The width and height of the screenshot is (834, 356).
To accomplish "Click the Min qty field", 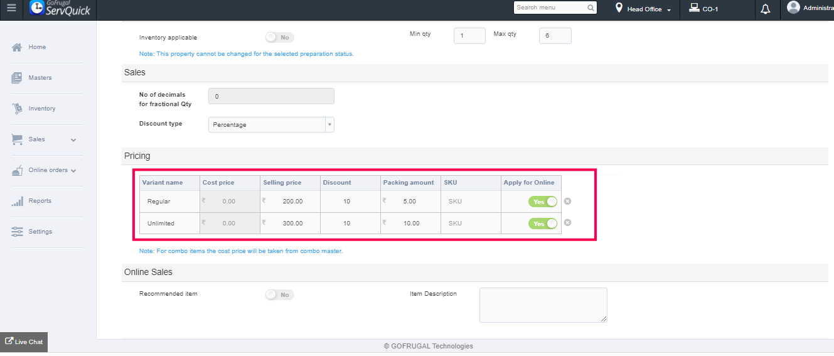I will pyautogui.click(x=469, y=36).
